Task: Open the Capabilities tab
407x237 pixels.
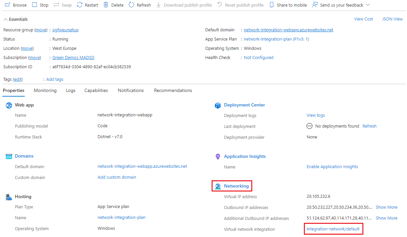Action: pyautogui.click(x=96, y=90)
